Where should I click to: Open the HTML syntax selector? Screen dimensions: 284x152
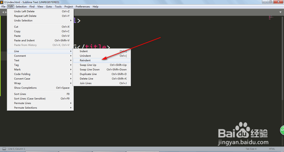point(272,149)
